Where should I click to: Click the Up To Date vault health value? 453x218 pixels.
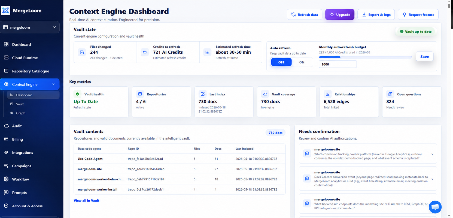[x=86, y=101]
